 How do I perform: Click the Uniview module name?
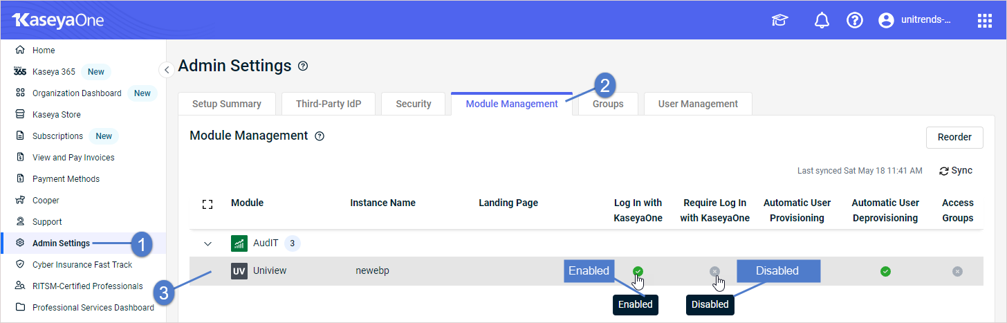coord(270,271)
